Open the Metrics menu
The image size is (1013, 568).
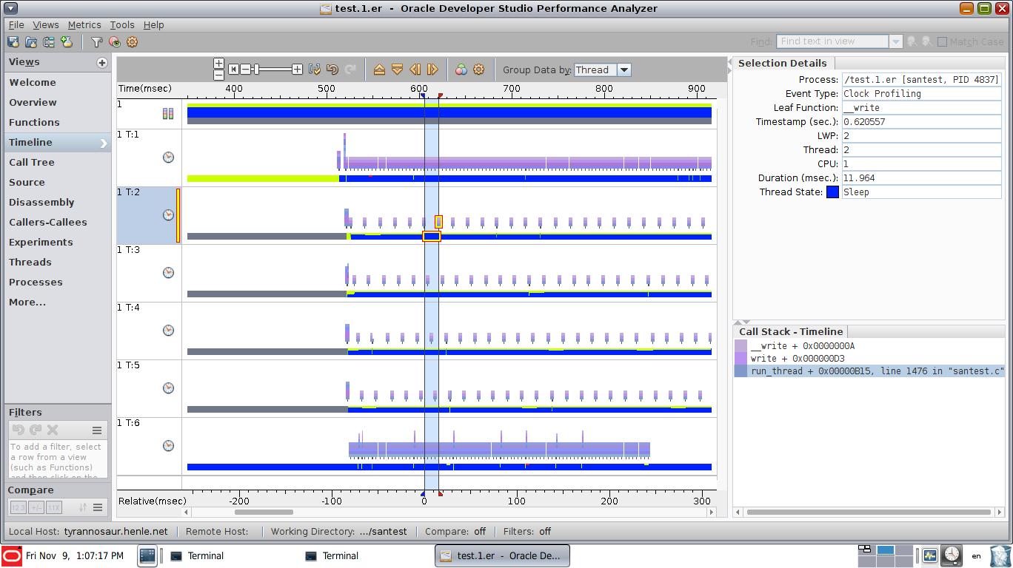pos(84,24)
